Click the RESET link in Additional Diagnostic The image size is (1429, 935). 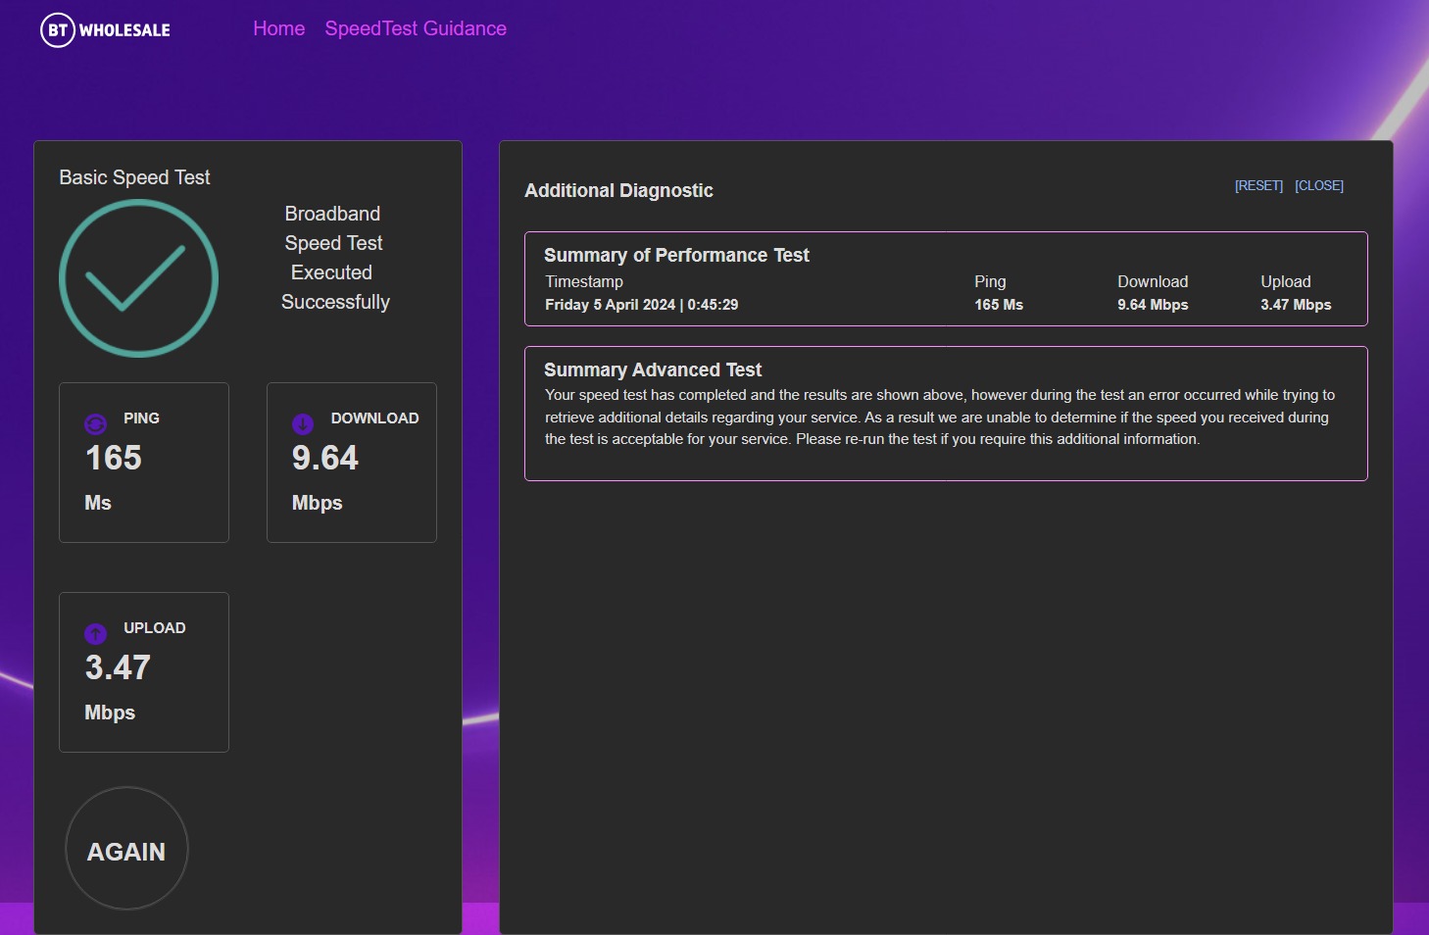point(1257,185)
